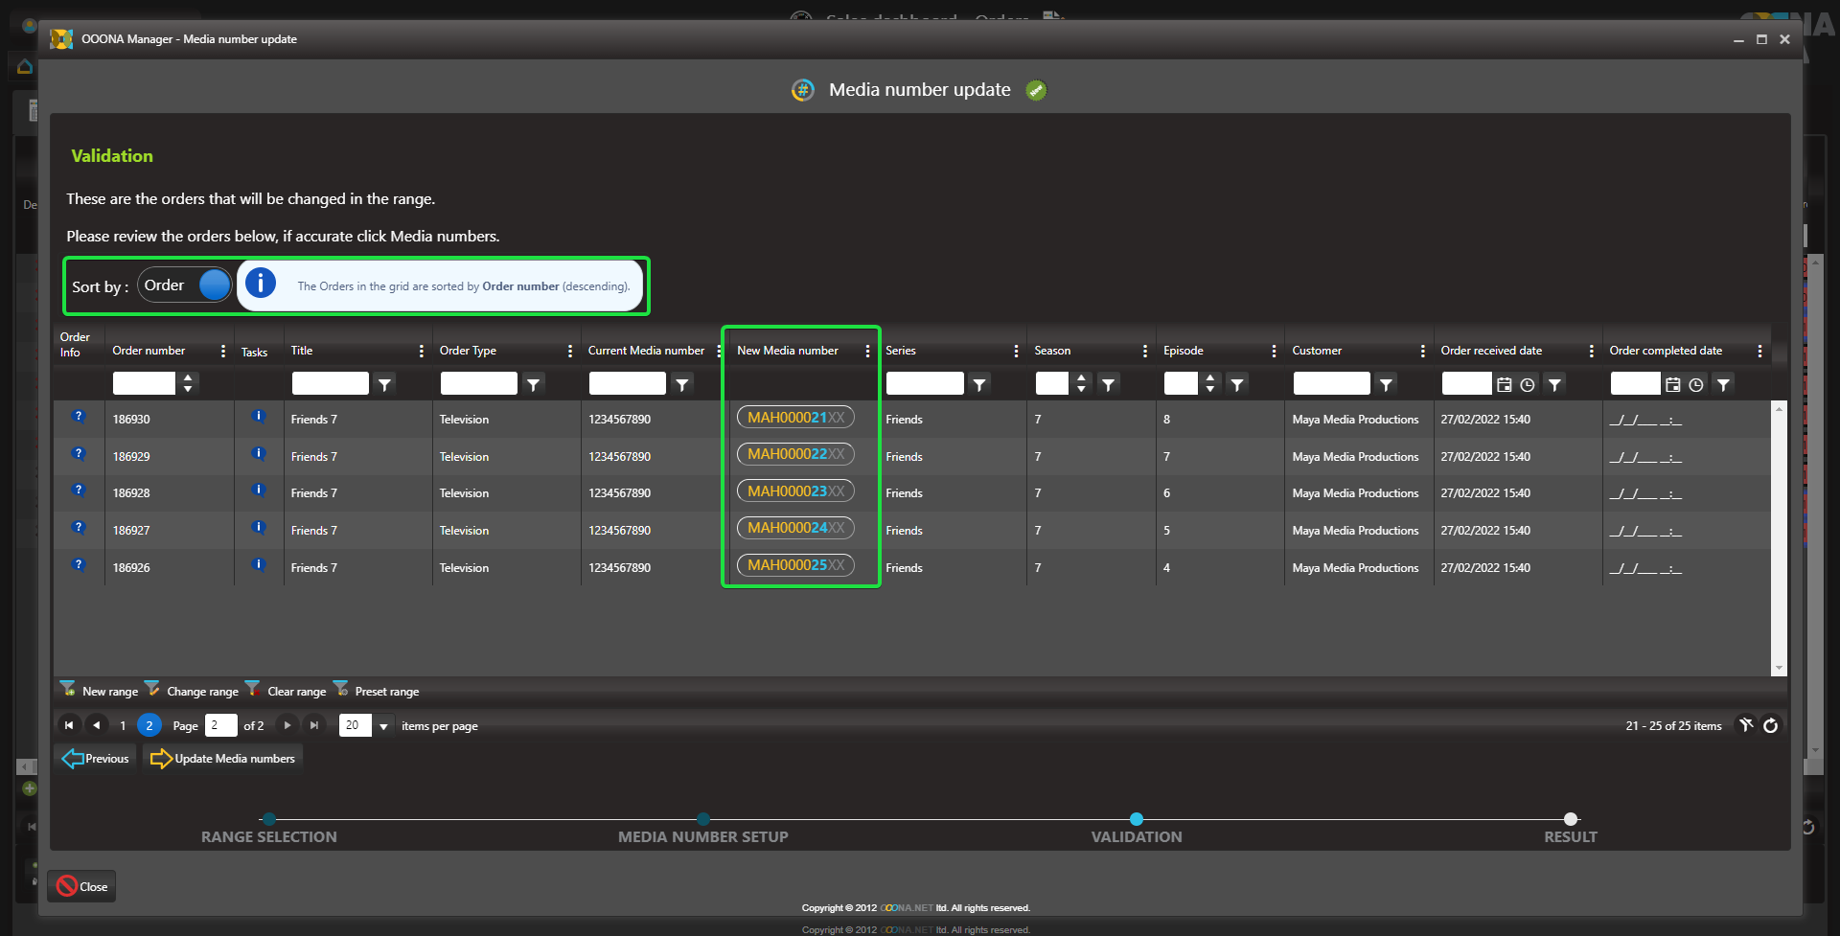Clear grid filters using the filter-reset icon

point(1746,725)
